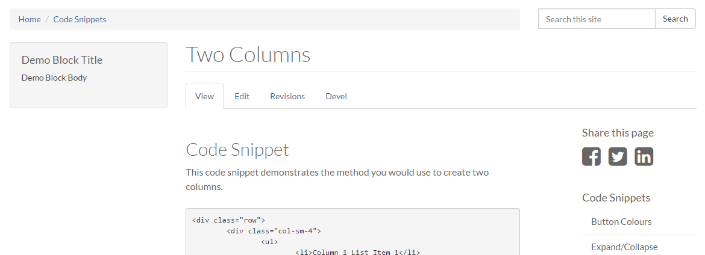705x255 pixels.
Task: Open Expand/Collapse snippet link
Action: tap(624, 247)
